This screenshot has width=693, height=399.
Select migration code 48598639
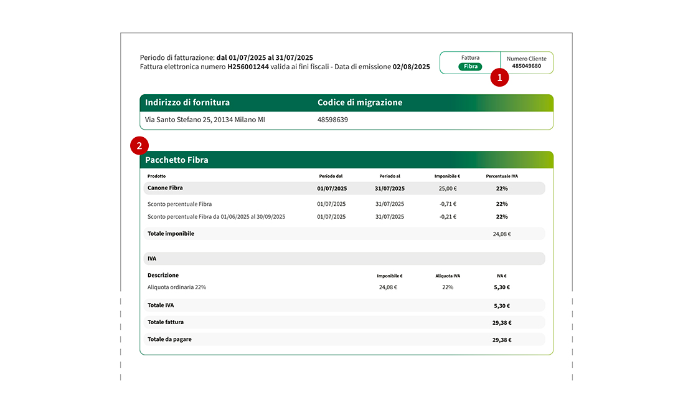coord(332,119)
